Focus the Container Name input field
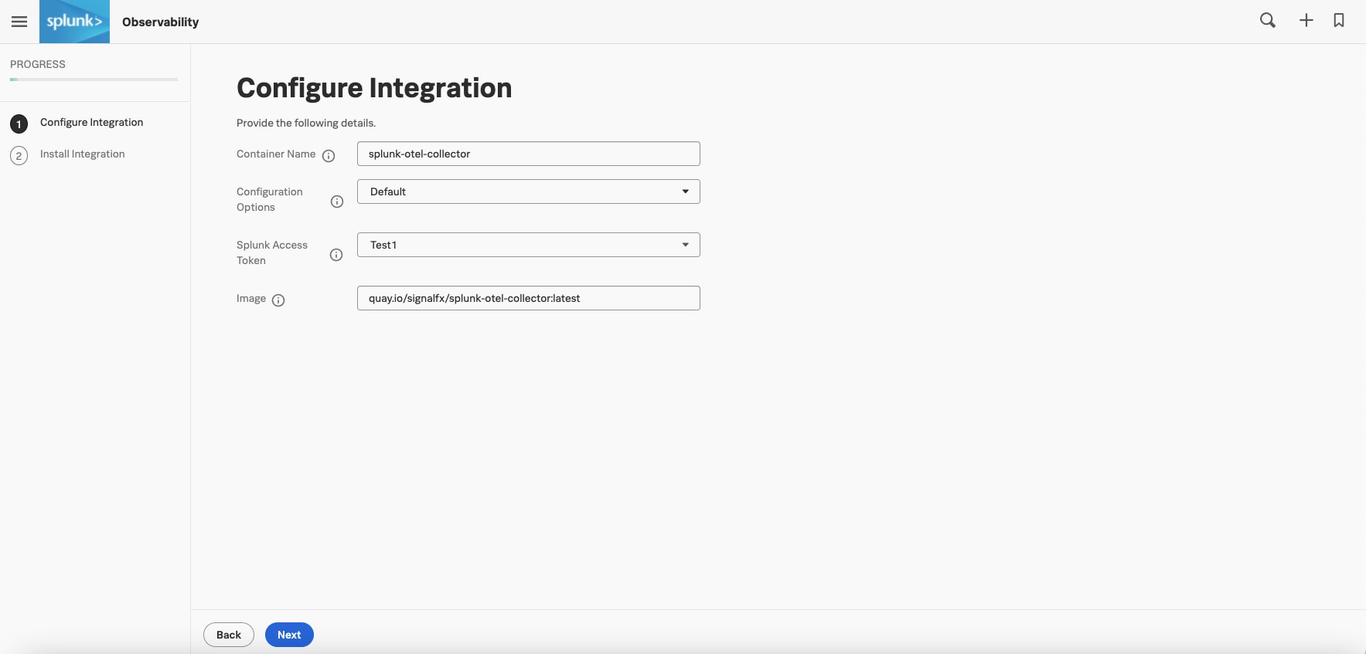Screen dimensions: 1366x654 [529, 154]
